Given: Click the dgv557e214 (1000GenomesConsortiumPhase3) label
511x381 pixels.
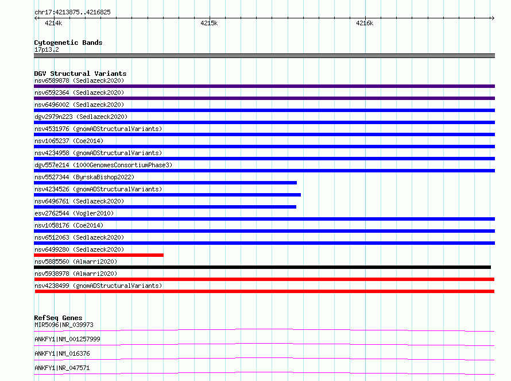Looking at the screenshot, I should coord(103,165).
